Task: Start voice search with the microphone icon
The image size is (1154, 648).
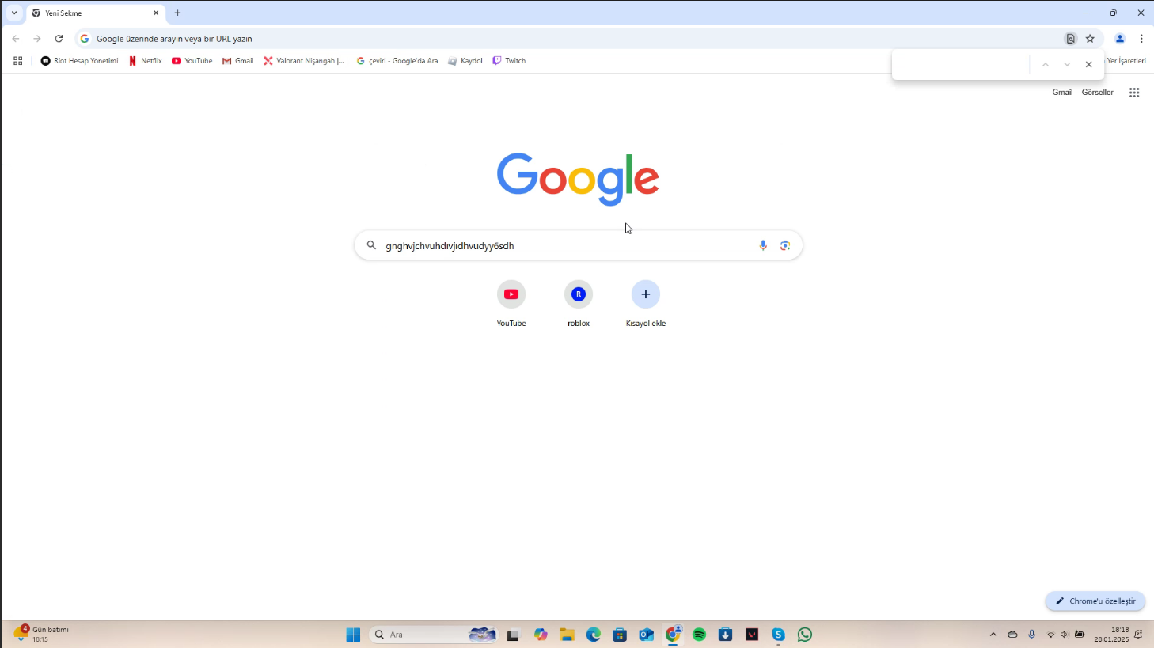Action: click(x=763, y=245)
